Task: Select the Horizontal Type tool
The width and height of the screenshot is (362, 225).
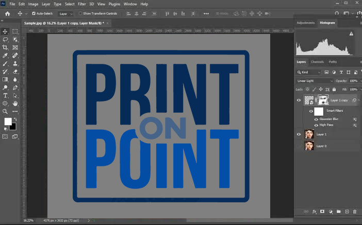Action: click(x=5, y=95)
